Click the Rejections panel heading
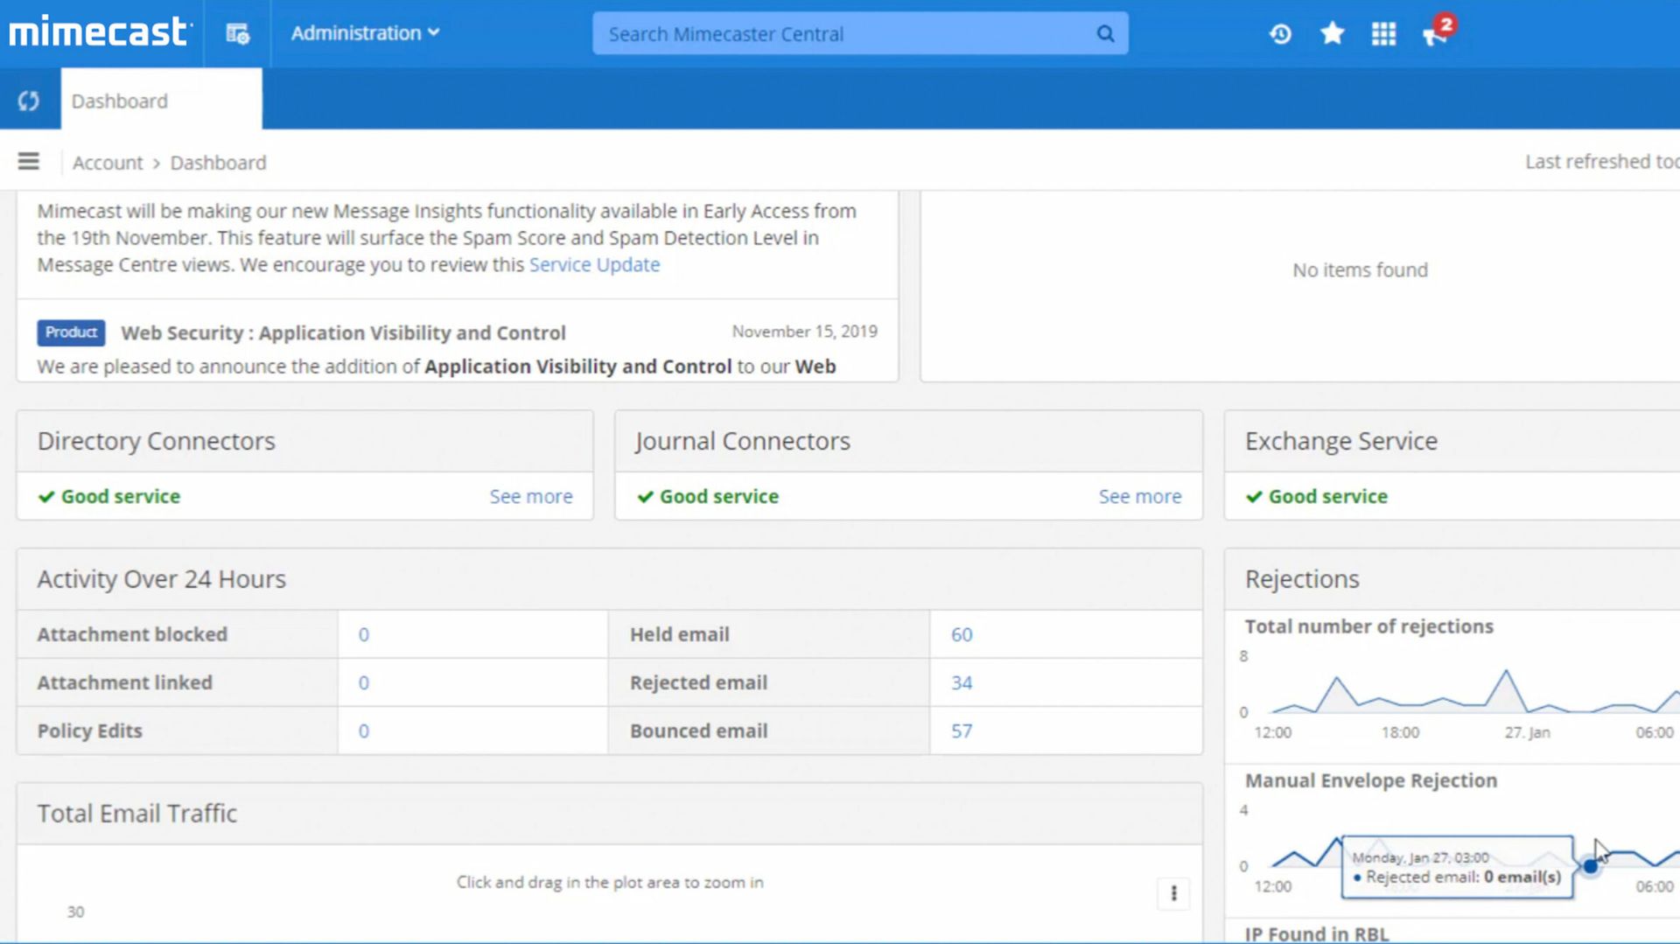 [1302, 579]
